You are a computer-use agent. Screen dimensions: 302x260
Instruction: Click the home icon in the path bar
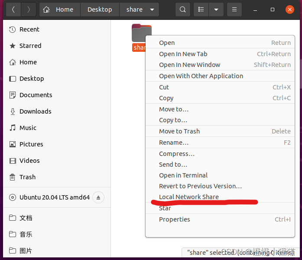[46, 10]
